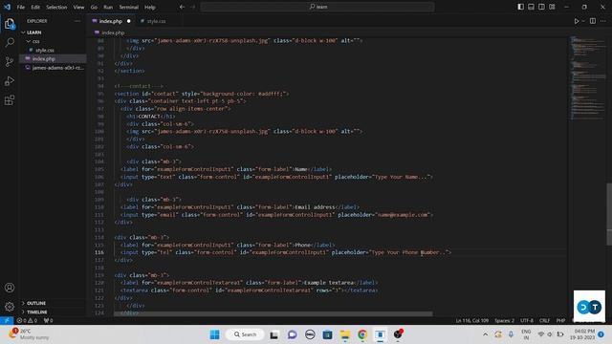The image size is (612, 344).
Task: Open remote window indicator in status bar
Action: (x=7, y=320)
